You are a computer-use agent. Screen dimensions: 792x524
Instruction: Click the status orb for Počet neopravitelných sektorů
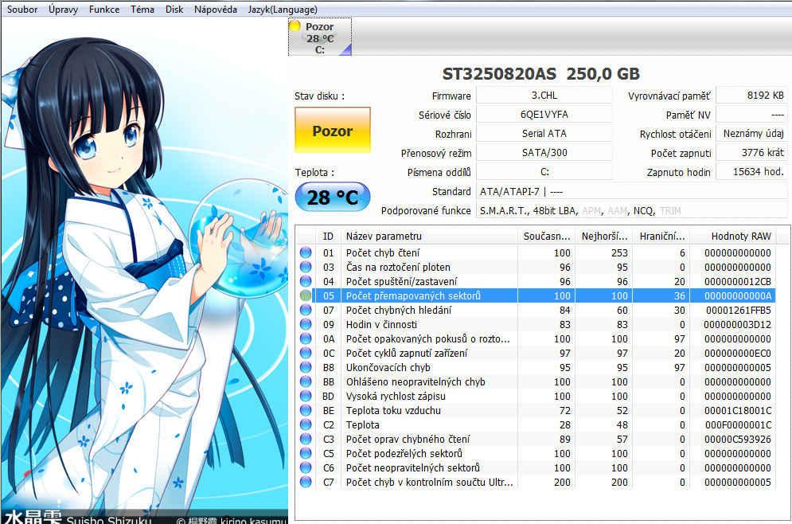pyautogui.click(x=306, y=468)
